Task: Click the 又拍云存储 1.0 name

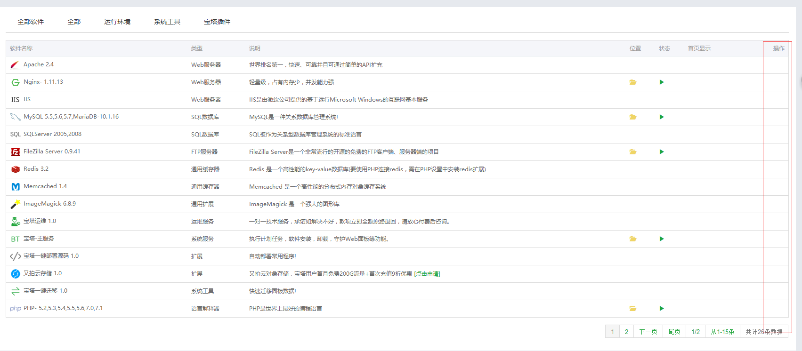Action: pos(42,273)
